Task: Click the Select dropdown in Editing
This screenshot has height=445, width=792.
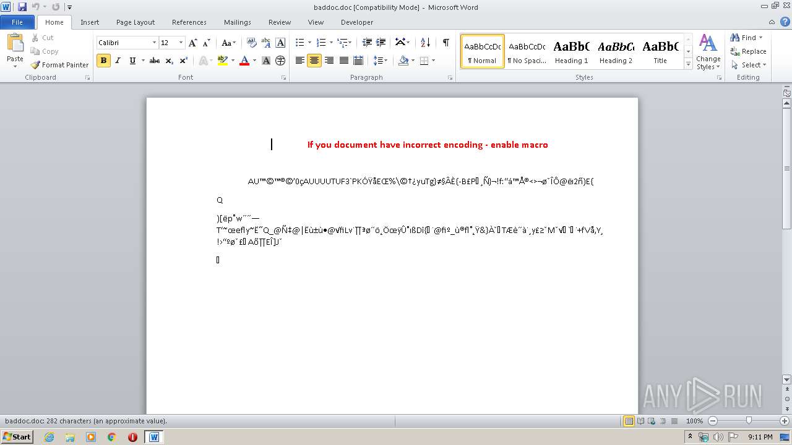Action: (x=749, y=65)
